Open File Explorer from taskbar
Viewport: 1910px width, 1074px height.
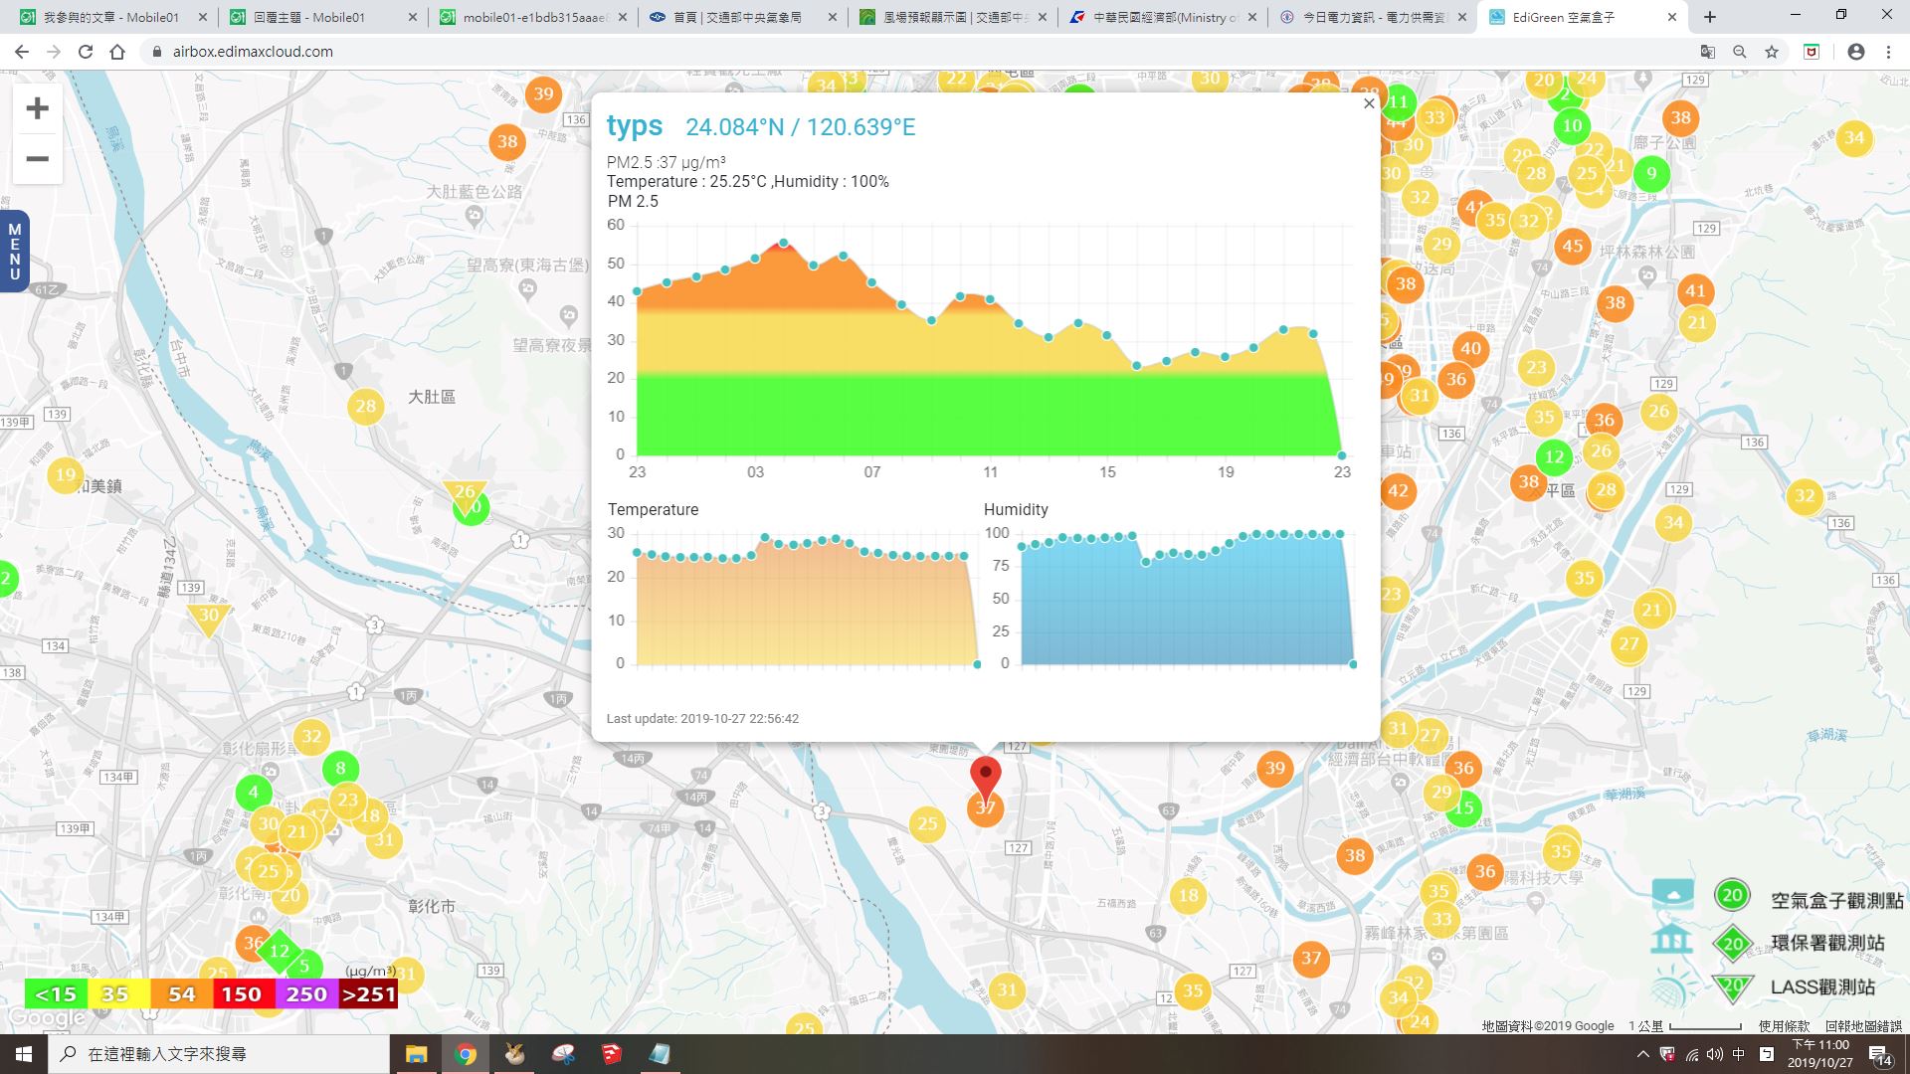tap(416, 1054)
